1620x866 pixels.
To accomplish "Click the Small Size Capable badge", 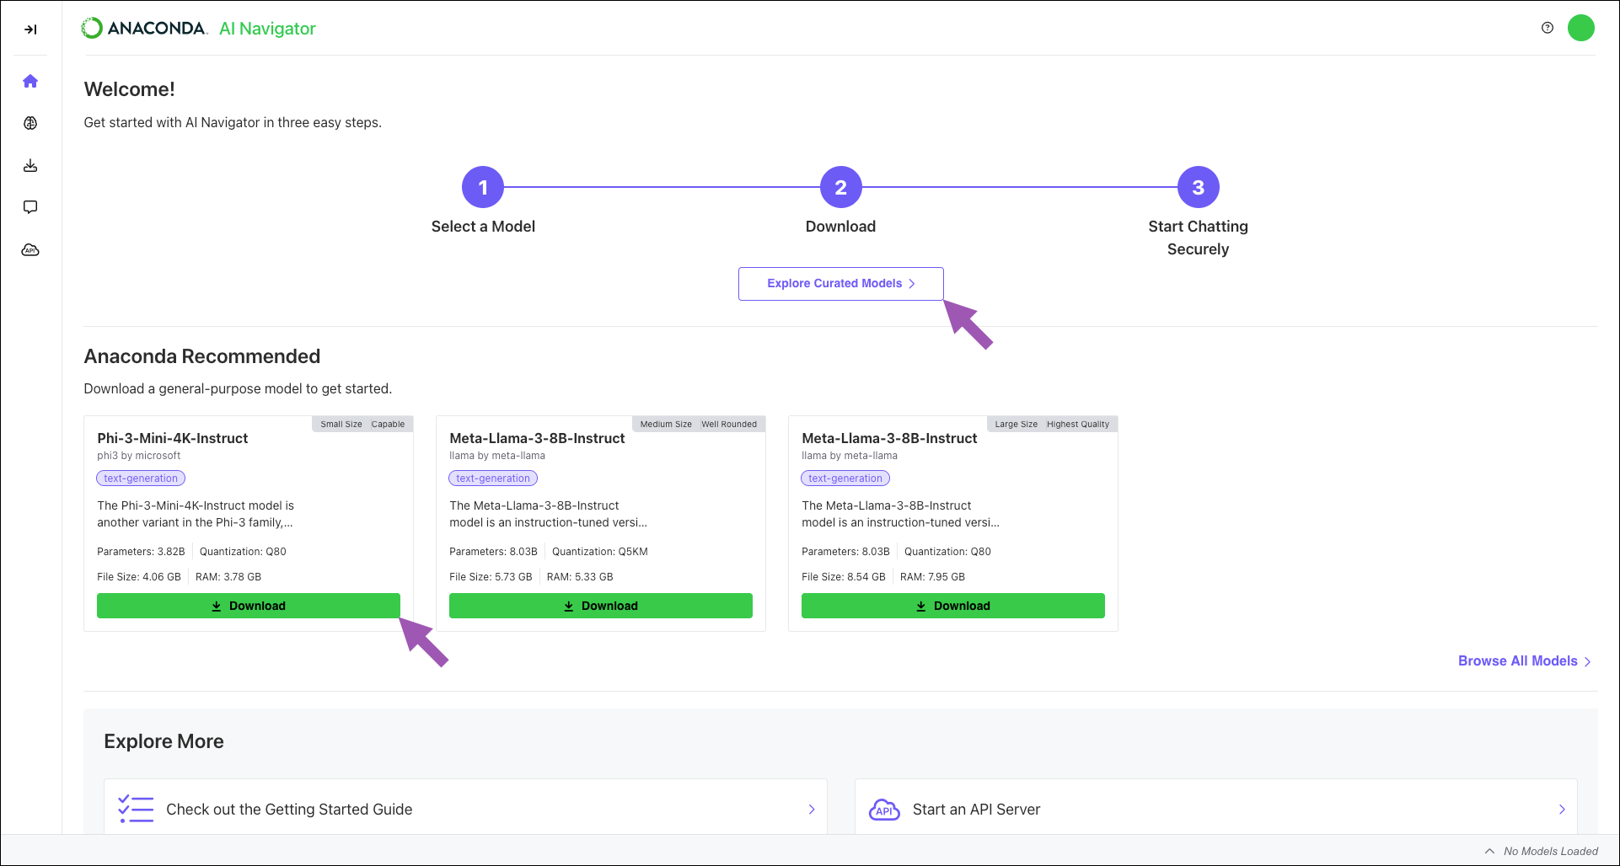I will tap(362, 424).
